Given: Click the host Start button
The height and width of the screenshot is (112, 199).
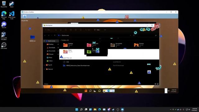Looking at the screenshot, I should 77,110.
